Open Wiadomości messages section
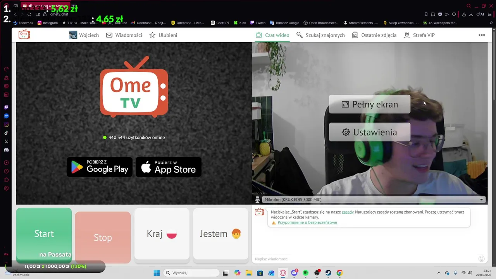Image resolution: width=496 pixels, height=279 pixels. [124, 35]
